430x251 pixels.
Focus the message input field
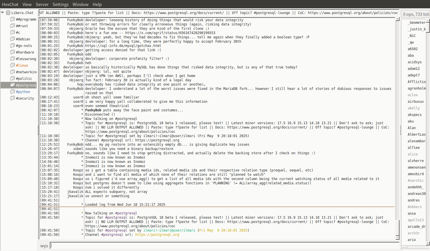(x=223, y=246)
